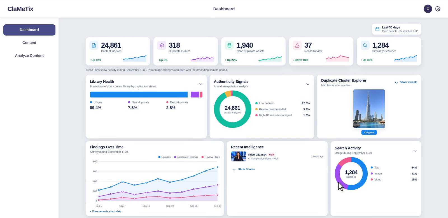Open the 1,284 Similarity Searches card
448x218 pixels.
(389, 52)
